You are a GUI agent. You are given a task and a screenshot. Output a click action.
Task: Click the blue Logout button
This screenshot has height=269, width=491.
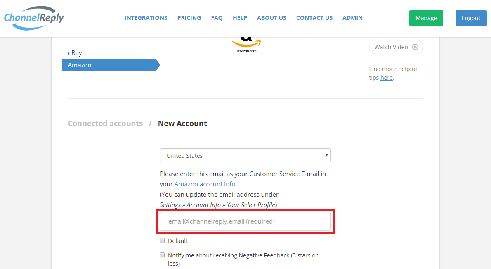471,18
